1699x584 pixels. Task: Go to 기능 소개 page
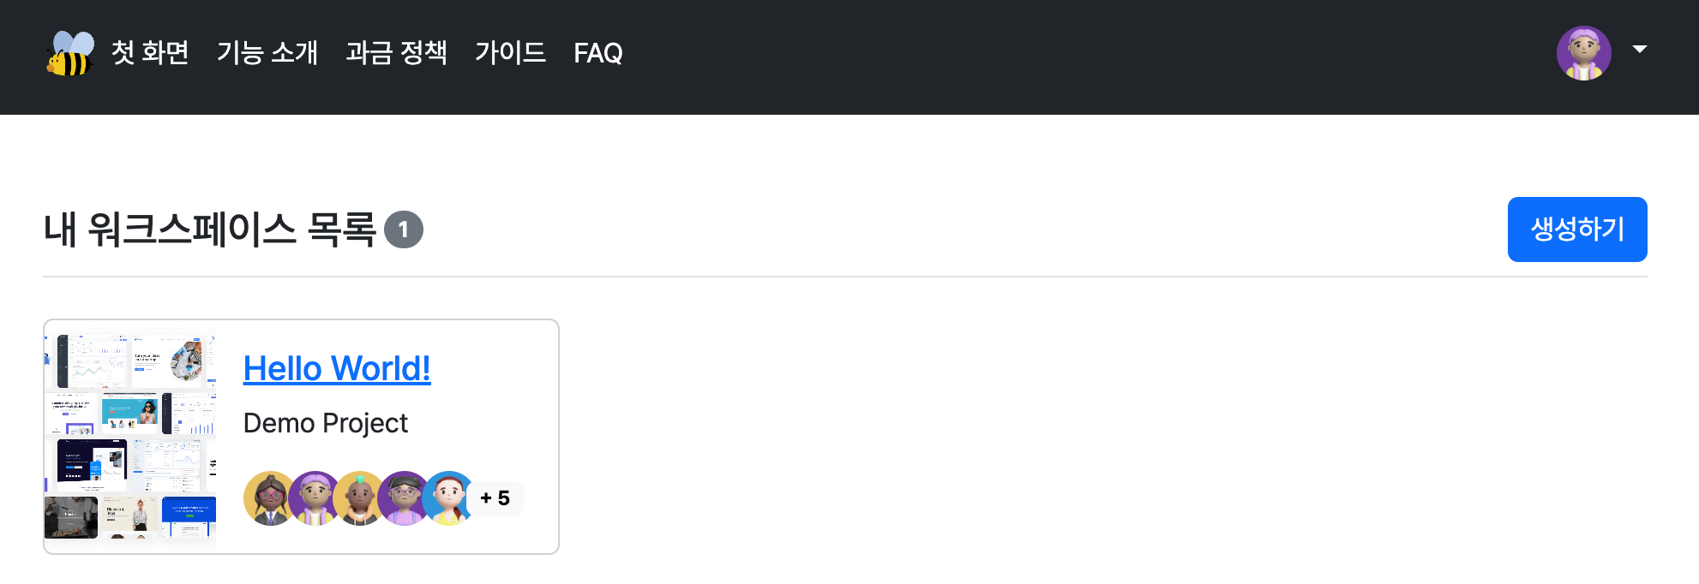tap(267, 53)
